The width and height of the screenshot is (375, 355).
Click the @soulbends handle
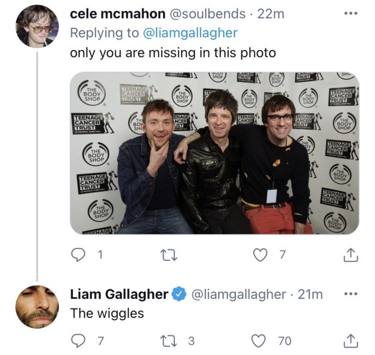tap(208, 14)
